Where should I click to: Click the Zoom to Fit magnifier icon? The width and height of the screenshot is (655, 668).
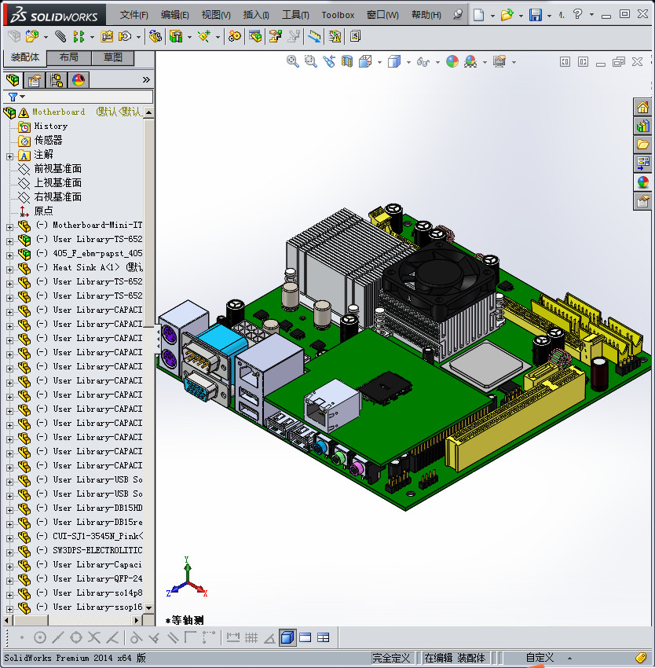pyautogui.click(x=293, y=61)
